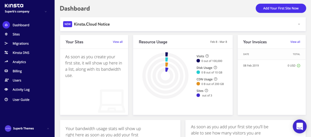Click the Kinsta DNS icon

coord(6,53)
